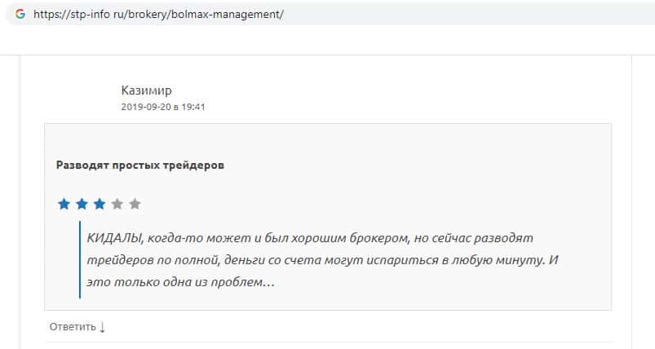Select the second blue rating star

pyautogui.click(x=82, y=204)
